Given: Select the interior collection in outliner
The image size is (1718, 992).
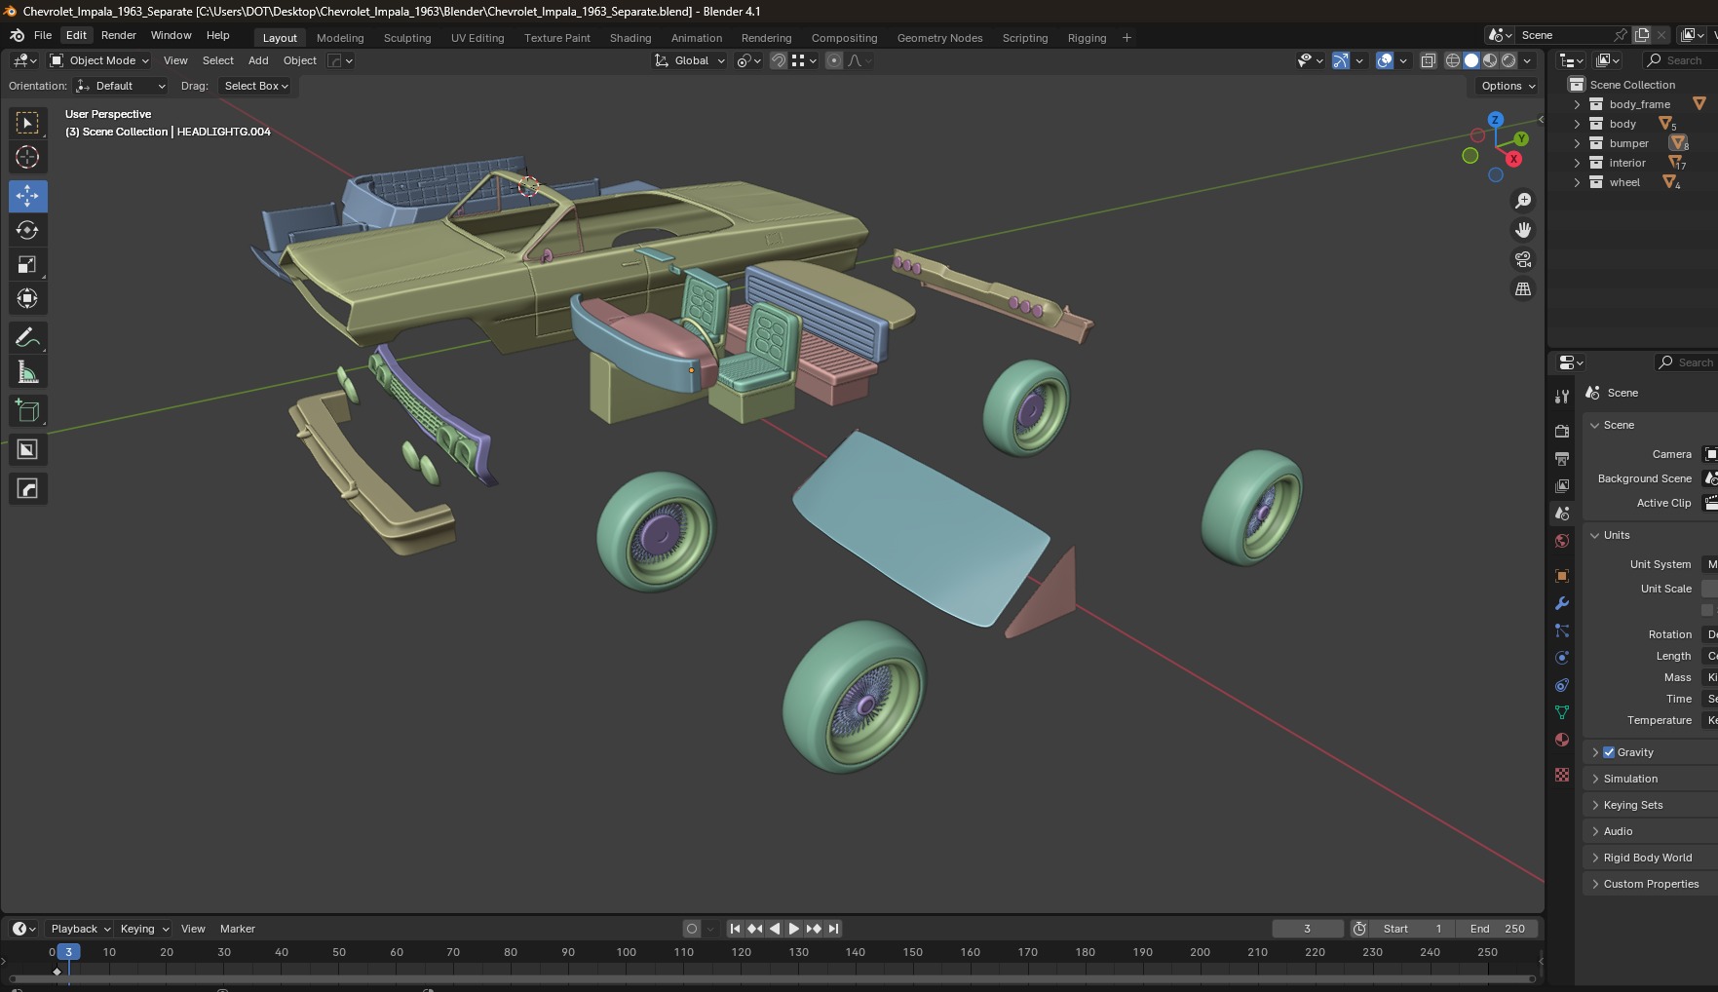Looking at the screenshot, I should pos(1627,163).
